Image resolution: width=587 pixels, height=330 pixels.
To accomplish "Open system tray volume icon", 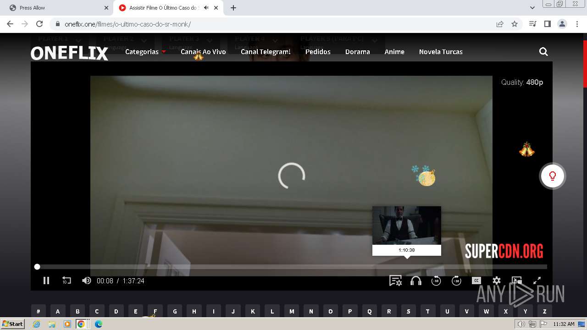I will pos(521,324).
